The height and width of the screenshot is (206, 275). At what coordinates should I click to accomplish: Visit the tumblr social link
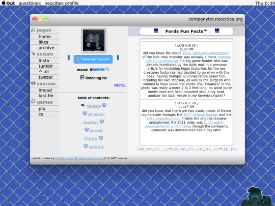tap(46, 66)
